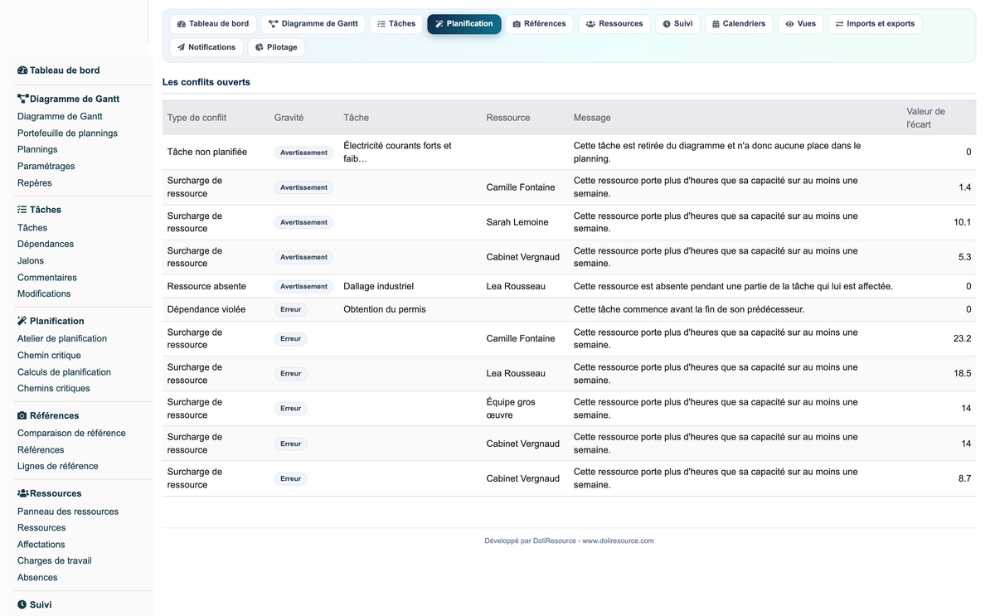The height and width of the screenshot is (616, 995).
Task: Open Imports et exports tab
Action: [x=875, y=24]
